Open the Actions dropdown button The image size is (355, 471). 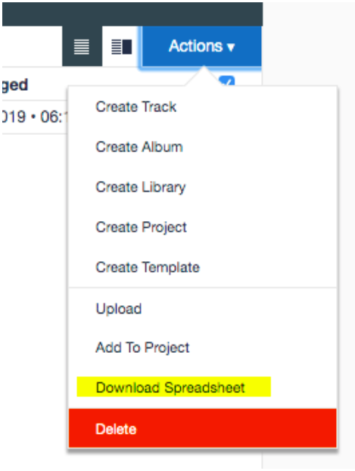(x=201, y=46)
